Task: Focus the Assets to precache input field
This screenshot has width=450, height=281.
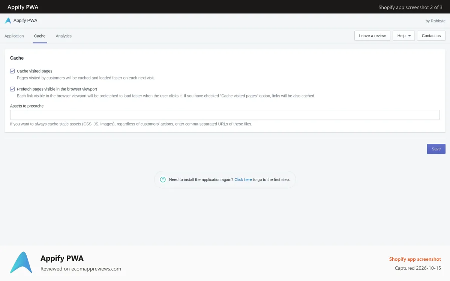Action: [225, 115]
